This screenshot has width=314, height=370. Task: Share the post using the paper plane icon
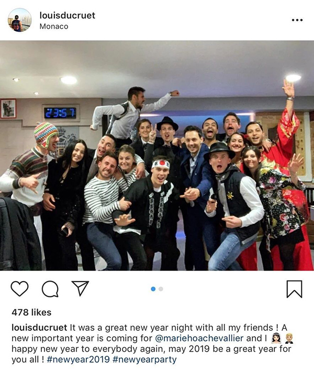[80, 288]
